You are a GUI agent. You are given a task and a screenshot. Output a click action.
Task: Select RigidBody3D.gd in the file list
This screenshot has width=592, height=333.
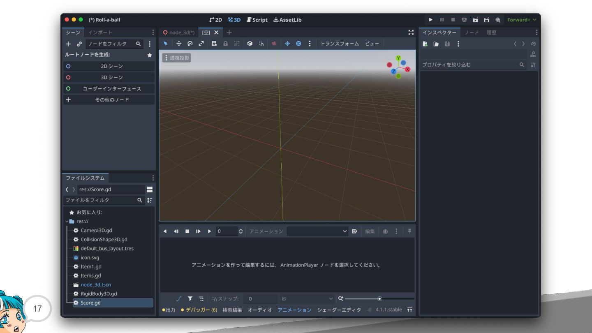(99, 294)
